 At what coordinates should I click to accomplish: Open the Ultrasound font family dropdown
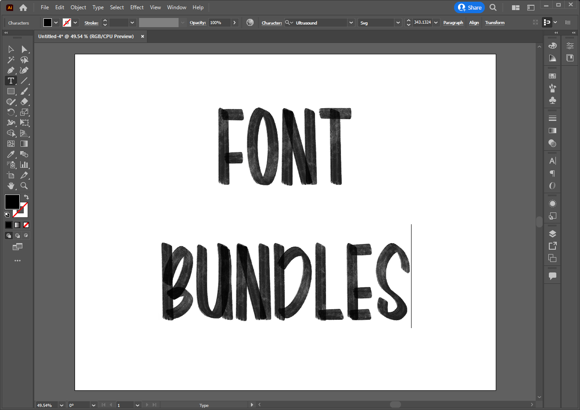point(351,22)
